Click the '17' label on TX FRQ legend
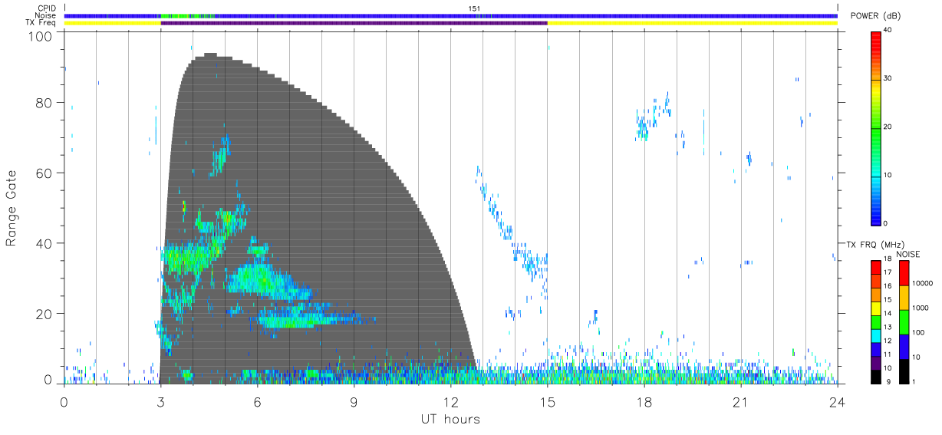The image size is (942, 435). (888, 272)
